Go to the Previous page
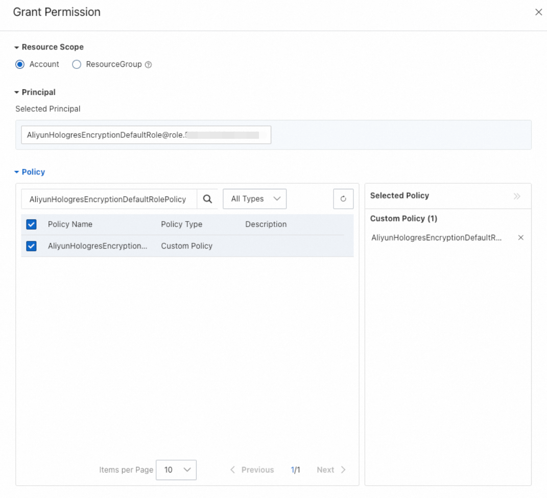547x498 pixels. pyautogui.click(x=252, y=470)
